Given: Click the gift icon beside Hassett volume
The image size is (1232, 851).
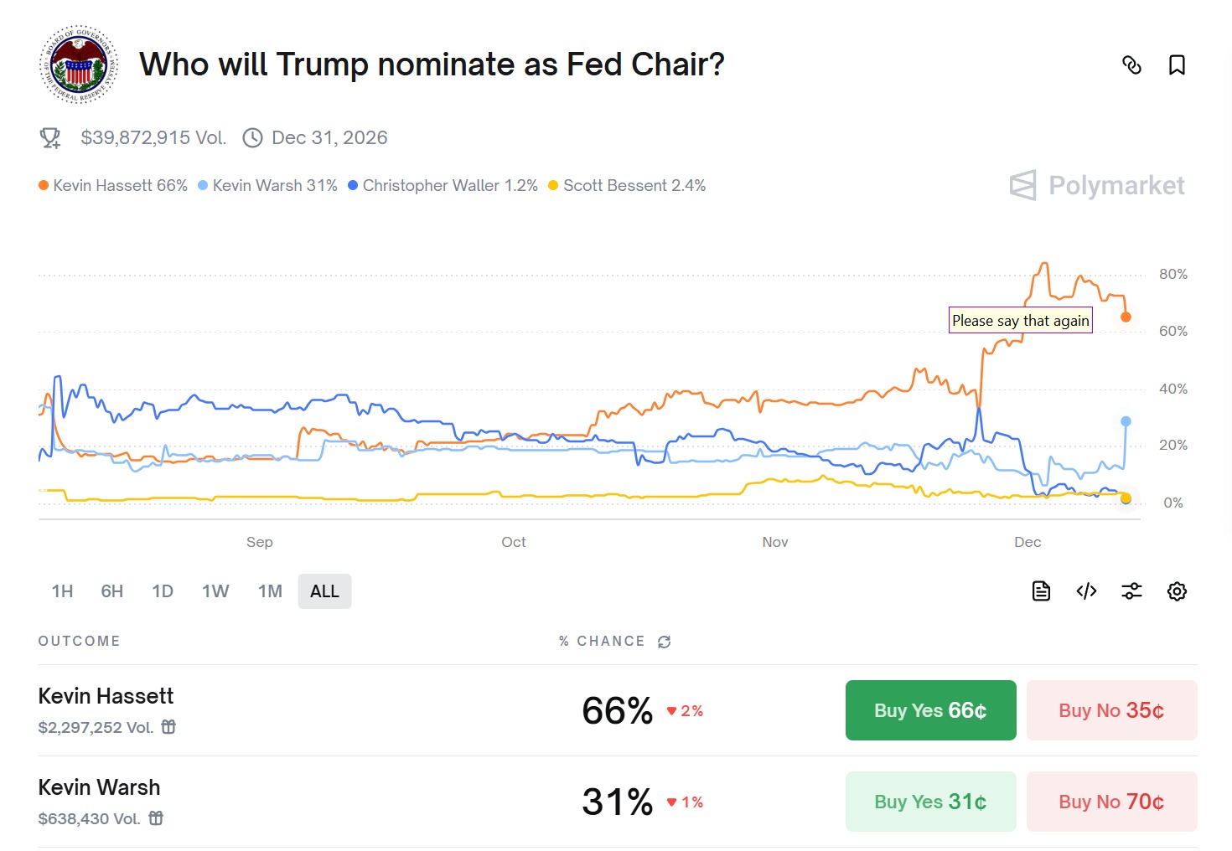Looking at the screenshot, I should (x=168, y=727).
